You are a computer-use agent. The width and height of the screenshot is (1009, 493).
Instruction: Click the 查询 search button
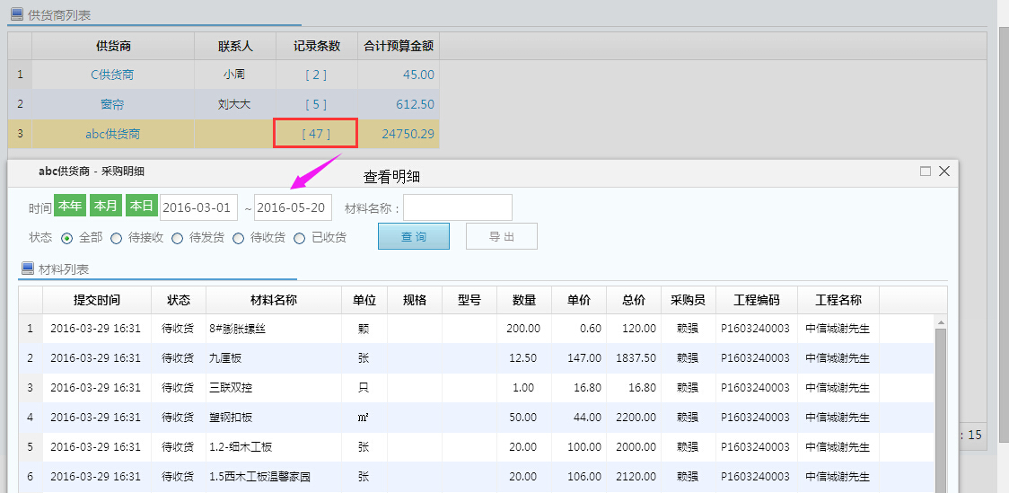[x=413, y=237]
